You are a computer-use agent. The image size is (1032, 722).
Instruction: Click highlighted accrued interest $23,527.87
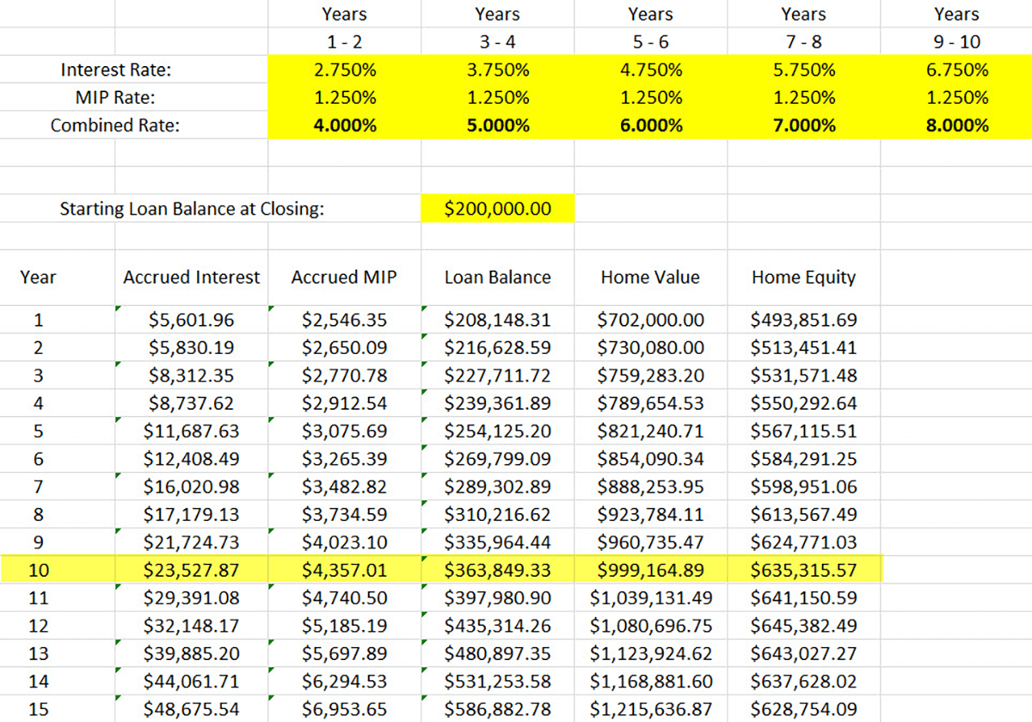192,570
